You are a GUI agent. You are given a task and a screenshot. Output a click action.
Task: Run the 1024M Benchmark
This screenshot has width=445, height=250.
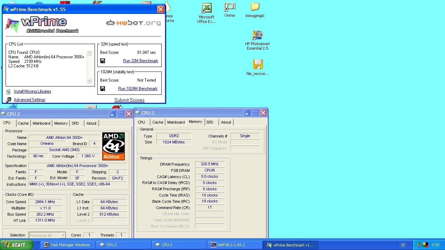[138, 89]
